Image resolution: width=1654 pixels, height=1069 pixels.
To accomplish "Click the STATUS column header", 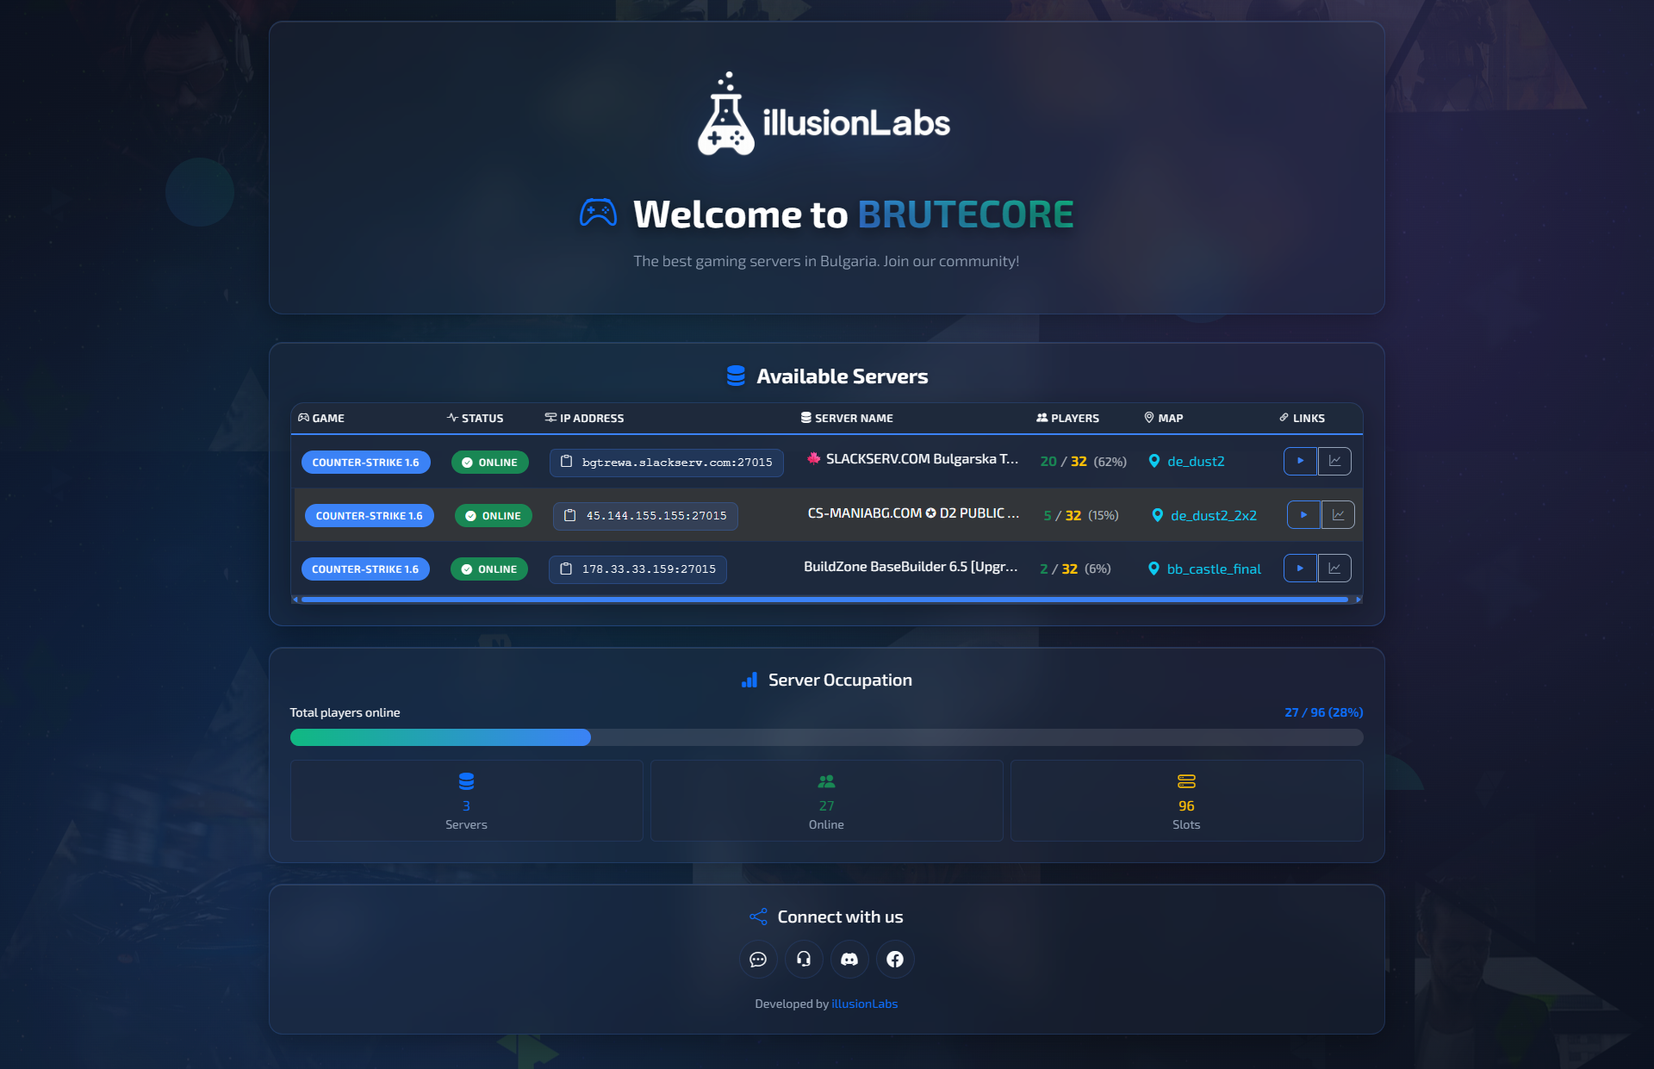I will 476,418.
